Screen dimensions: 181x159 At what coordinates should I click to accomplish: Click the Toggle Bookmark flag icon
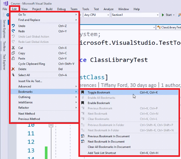82,92
